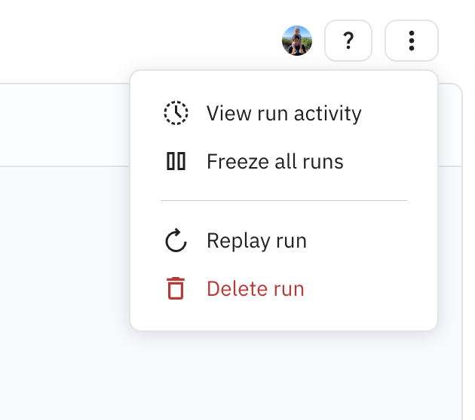The height and width of the screenshot is (420, 475).
Task: Collapse the dropdown using the kebab button
Action: [412, 41]
